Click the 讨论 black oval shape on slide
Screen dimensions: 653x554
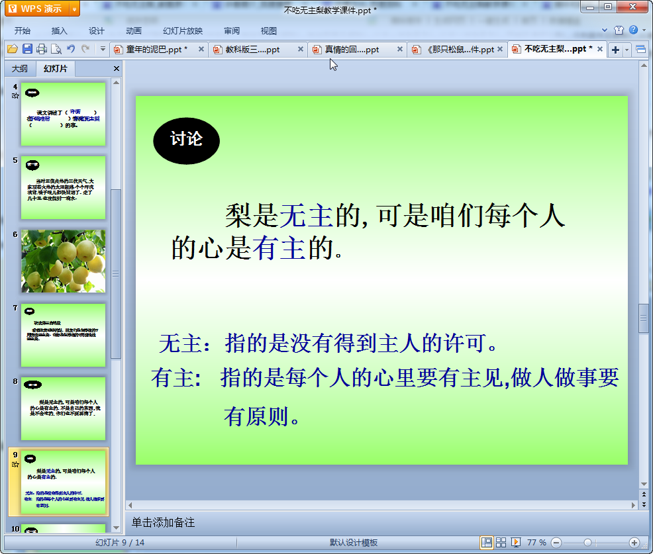(x=186, y=141)
